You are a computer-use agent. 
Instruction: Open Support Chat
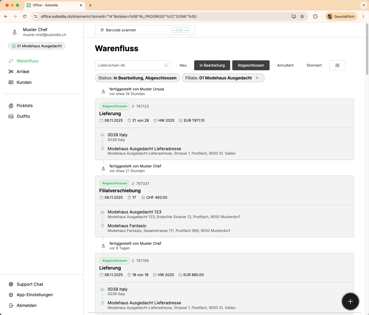coord(30,284)
